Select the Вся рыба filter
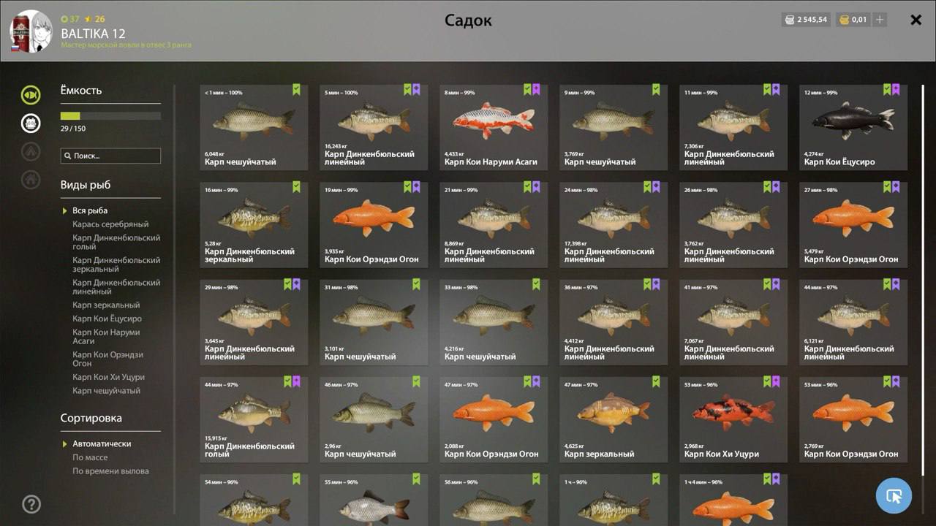The height and width of the screenshot is (526, 936). click(90, 210)
